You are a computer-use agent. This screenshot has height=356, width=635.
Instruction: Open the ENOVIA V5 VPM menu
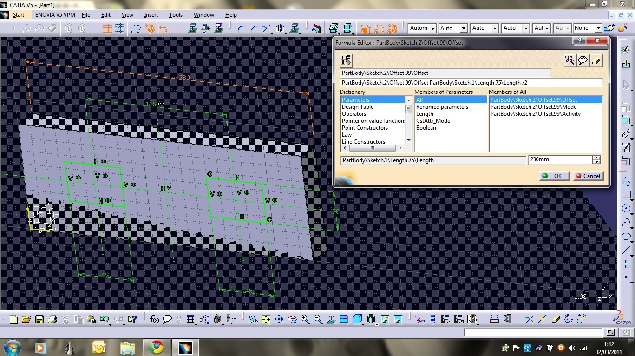[55, 15]
